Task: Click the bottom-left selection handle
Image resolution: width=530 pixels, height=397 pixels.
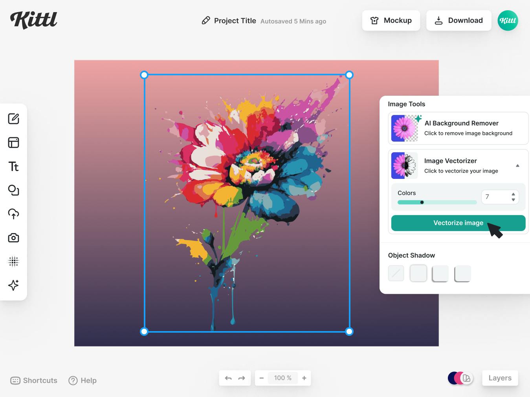Action: click(144, 331)
